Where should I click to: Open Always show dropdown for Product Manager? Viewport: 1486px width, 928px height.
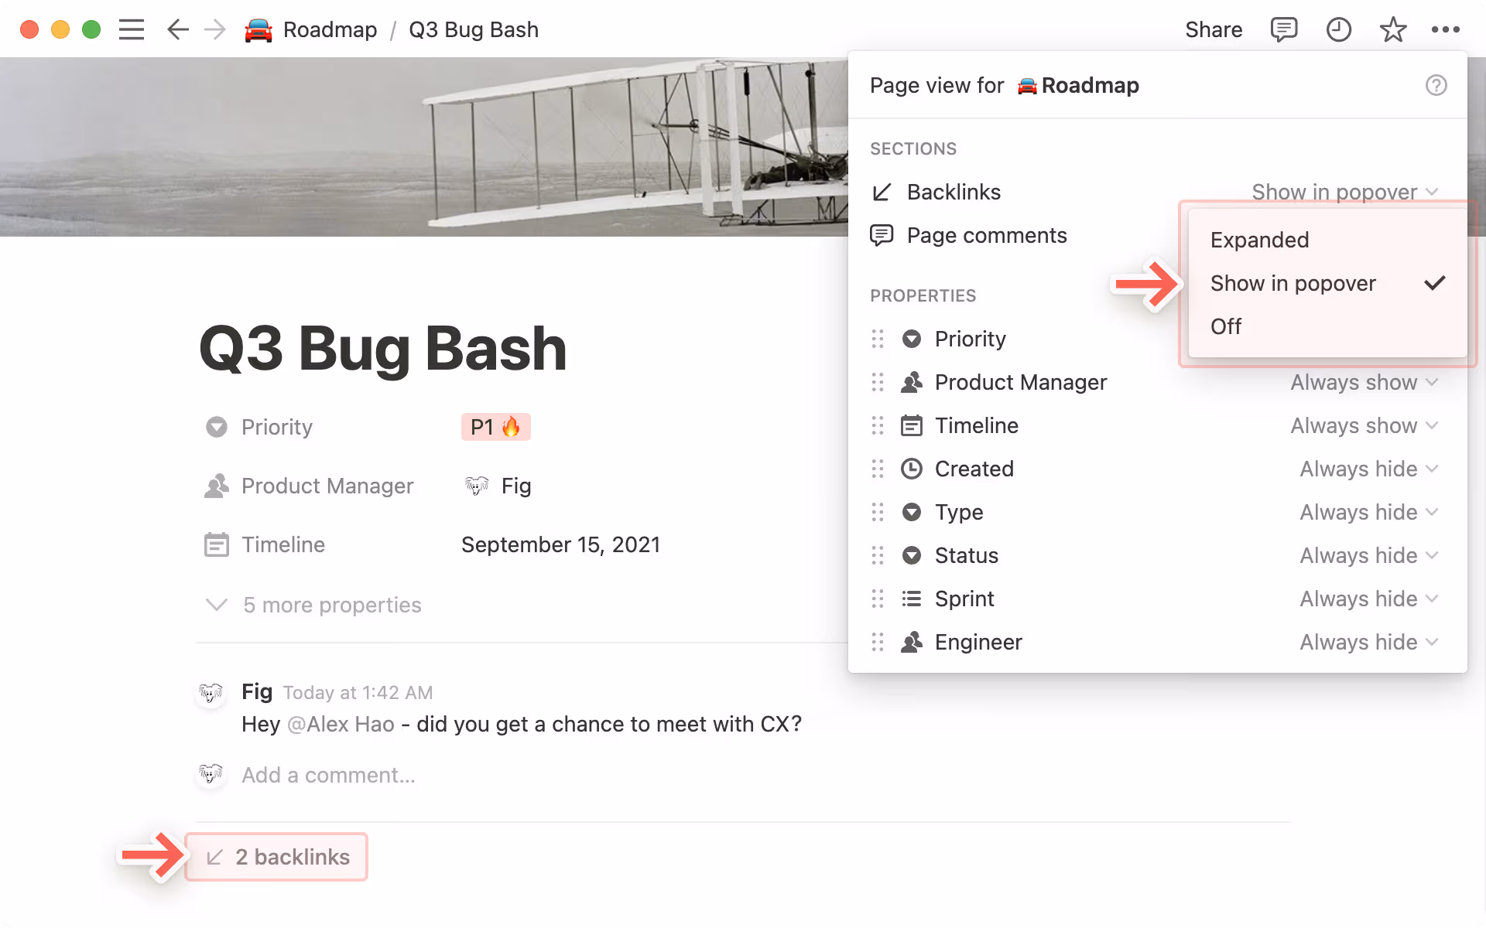[1364, 382]
